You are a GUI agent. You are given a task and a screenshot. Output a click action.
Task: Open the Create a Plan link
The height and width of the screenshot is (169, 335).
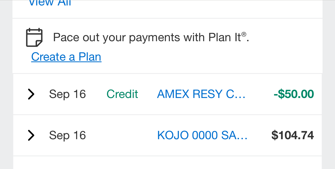coord(66,57)
